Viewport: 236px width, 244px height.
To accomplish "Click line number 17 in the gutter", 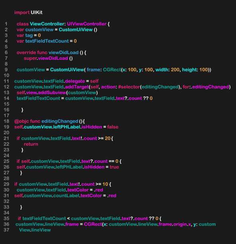I will [x=6, y=116].
